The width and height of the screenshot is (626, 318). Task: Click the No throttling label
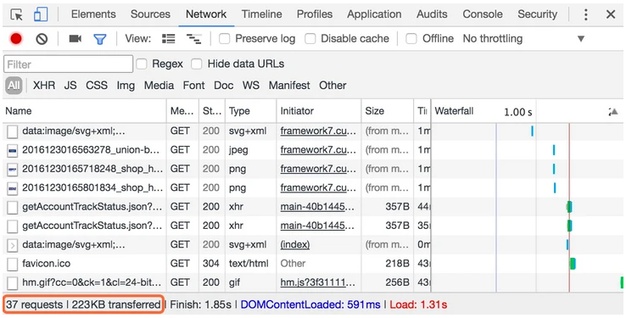pyautogui.click(x=492, y=39)
